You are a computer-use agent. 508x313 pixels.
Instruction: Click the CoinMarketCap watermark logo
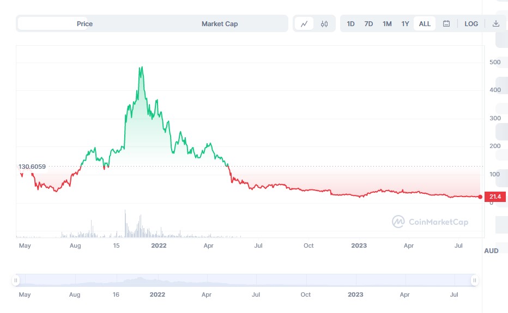click(x=430, y=222)
